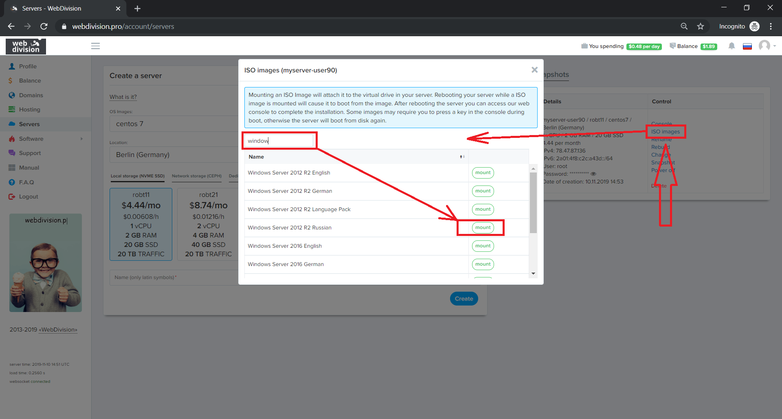Image resolution: width=782 pixels, height=419 pixels.
Task: Click the ISO search input field
Action: [279, 141]
